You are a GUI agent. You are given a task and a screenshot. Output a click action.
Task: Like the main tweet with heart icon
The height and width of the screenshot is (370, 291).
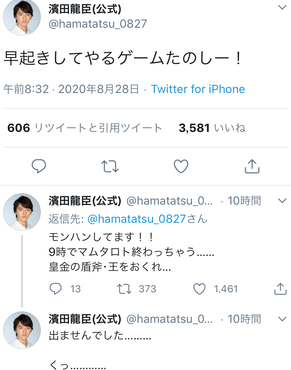pos(181,166)
